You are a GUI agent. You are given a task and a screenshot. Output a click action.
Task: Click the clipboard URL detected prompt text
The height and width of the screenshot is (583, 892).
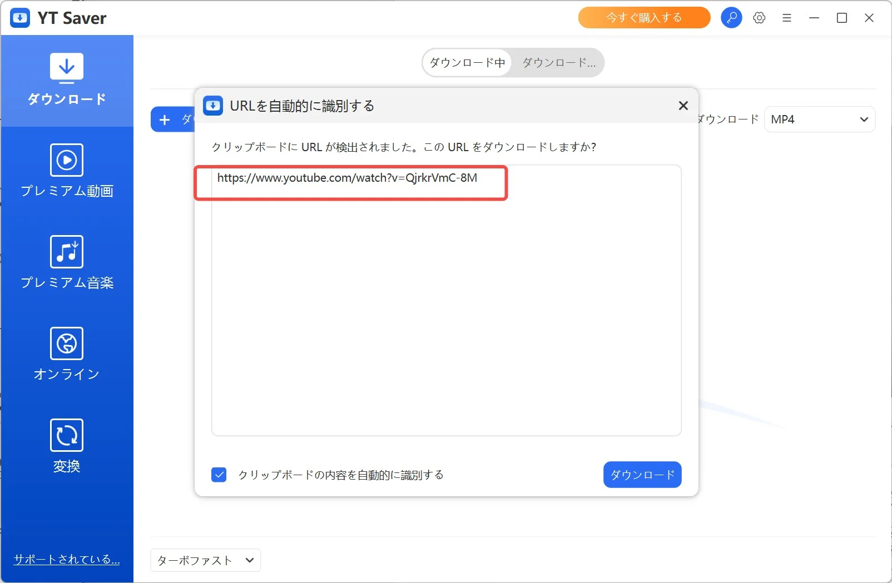click(404, 147)
